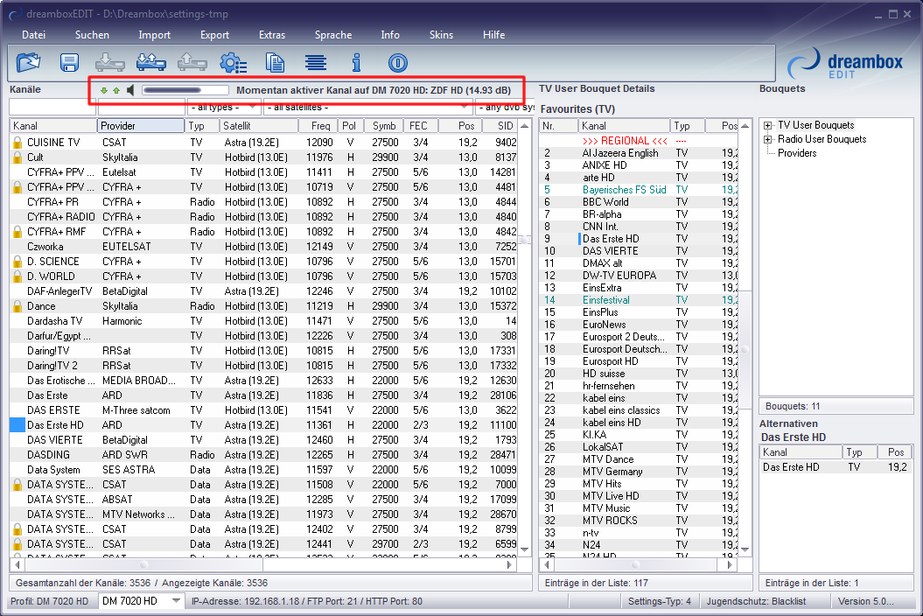Open the Export menu

(x=214, y=35)
